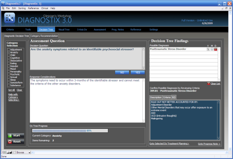Open the Reference navigation tab

(136, 30)
